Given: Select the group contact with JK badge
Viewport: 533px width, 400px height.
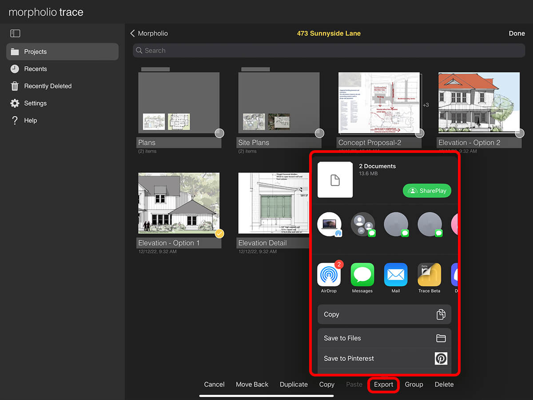Looking at the screenshot, I should (x=362, y=224).
